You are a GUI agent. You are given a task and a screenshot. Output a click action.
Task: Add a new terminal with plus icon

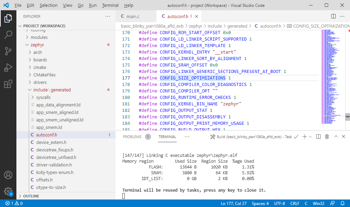[x=305, y=137]
